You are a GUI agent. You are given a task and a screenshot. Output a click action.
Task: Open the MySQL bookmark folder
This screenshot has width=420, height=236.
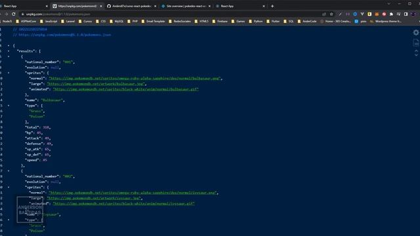pyautogui.click(x=117, y=21)
